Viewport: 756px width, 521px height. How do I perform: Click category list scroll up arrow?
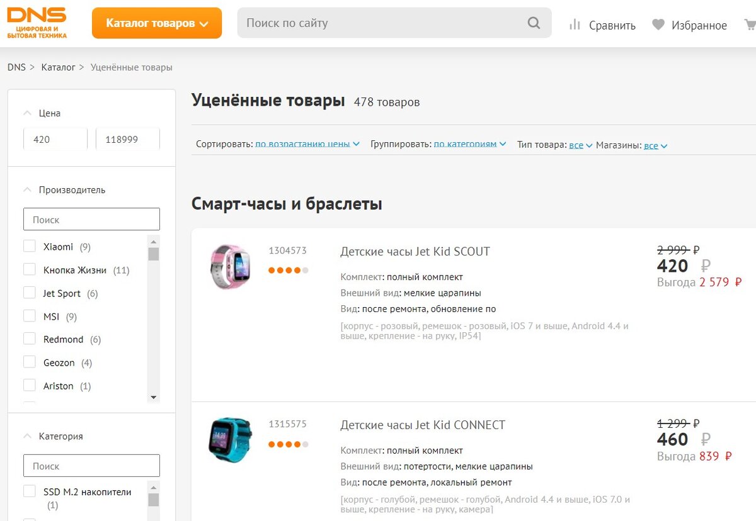(x=153, y=487)
